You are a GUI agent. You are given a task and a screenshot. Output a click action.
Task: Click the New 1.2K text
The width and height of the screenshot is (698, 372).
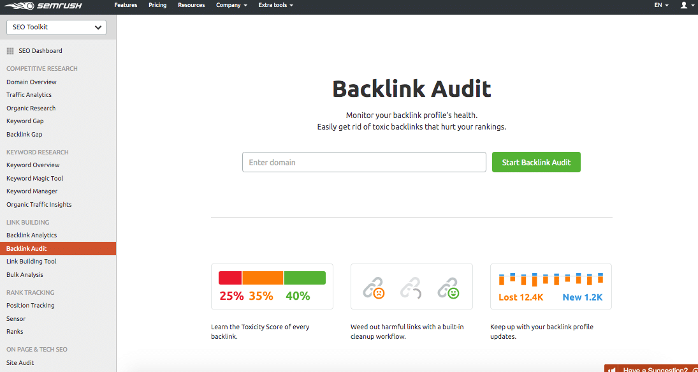pyautogui.click(x=583, y=297)
